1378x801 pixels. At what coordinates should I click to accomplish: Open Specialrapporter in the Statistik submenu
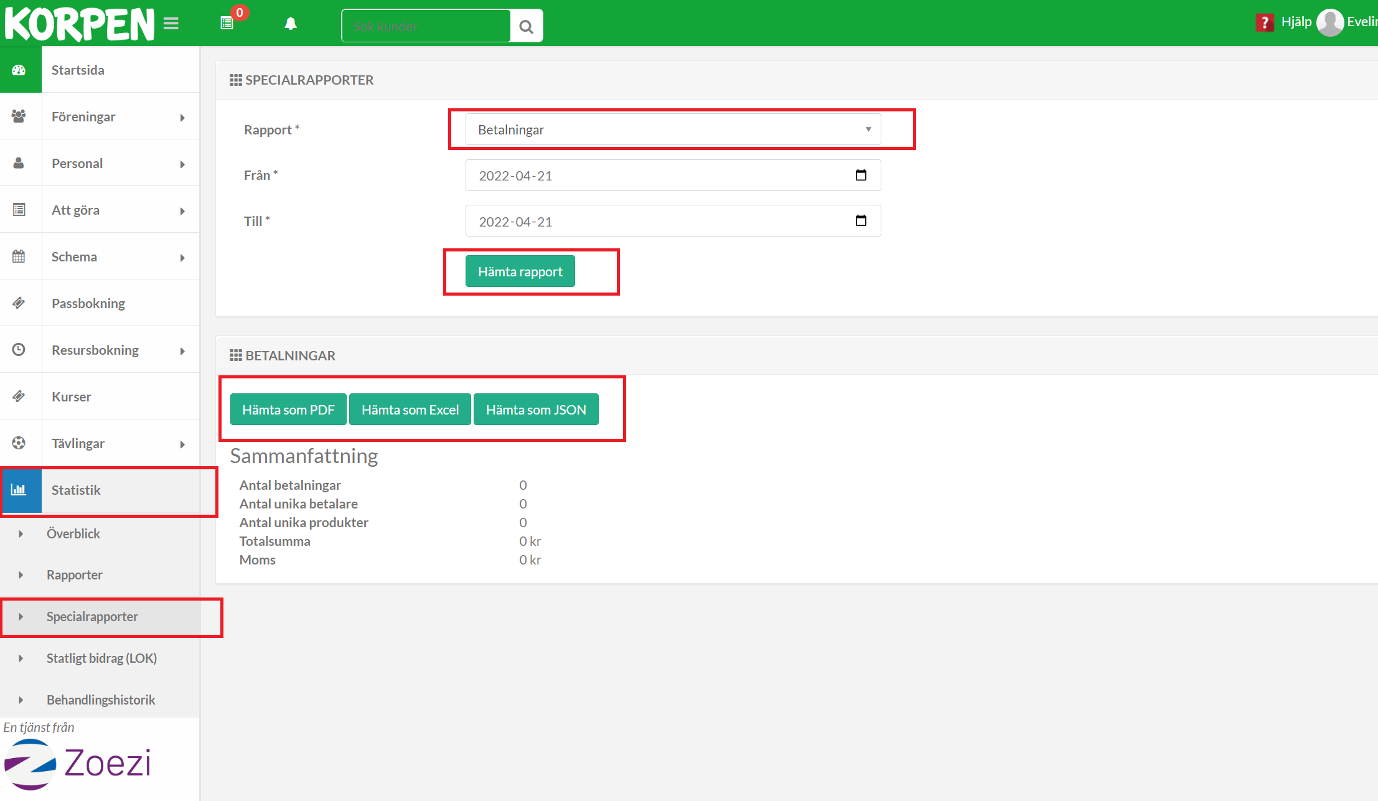tap(92, 616)
